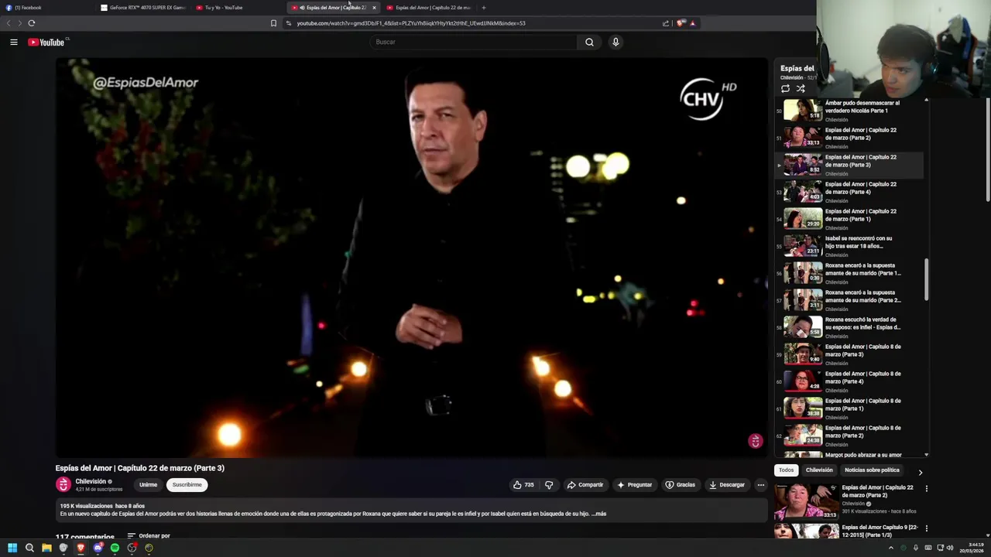Open options for suggested Capítulo 9 video

click(x=926, y=528)
